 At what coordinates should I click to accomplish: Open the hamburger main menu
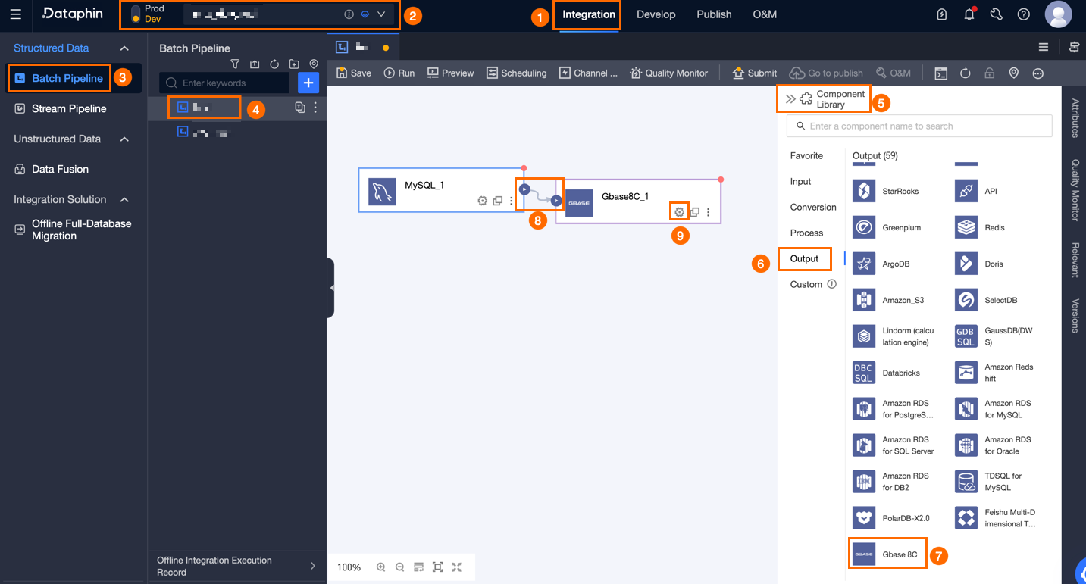coord(16,14)
